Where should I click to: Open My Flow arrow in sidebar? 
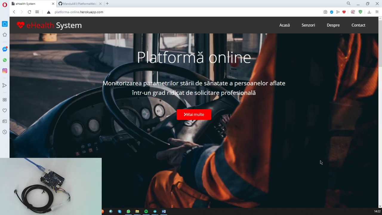5,85
